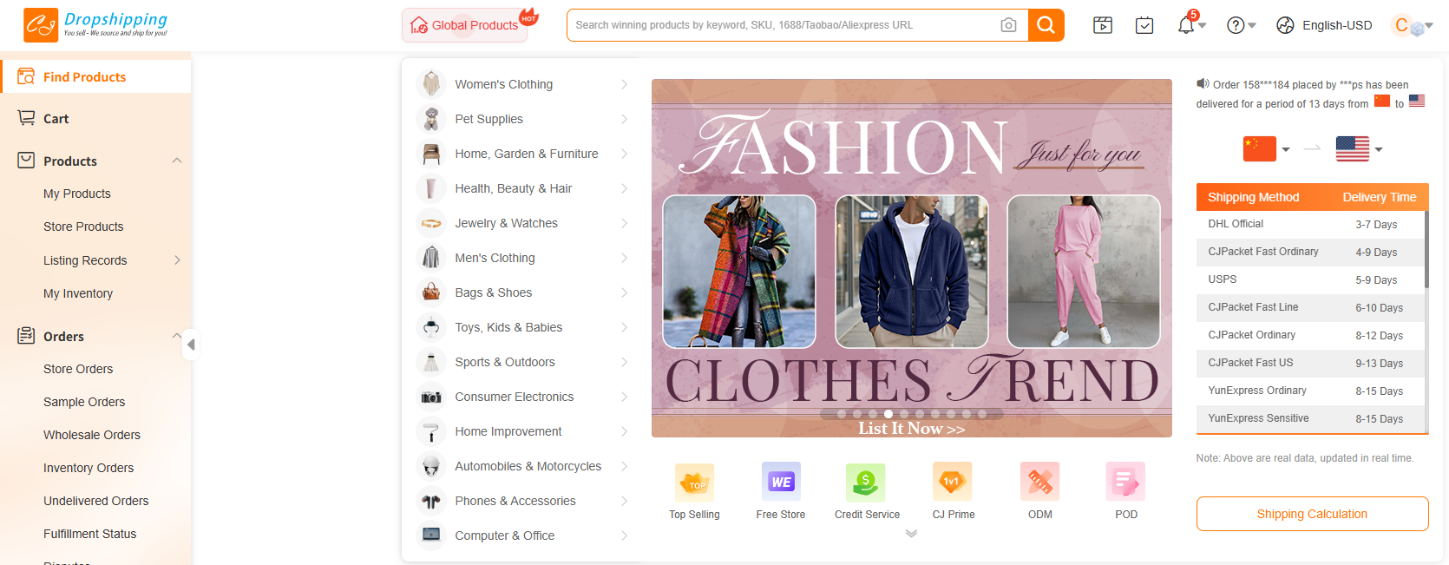Open the POD icon shortcut
This screenshot has width=1449, height=565.
click(1125, 483)
